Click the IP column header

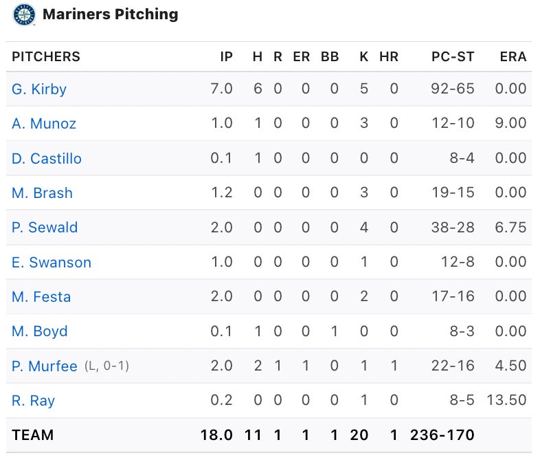(x=226, y=57)
